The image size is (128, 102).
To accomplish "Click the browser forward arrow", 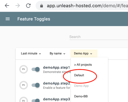I will [x=17, y=6].
